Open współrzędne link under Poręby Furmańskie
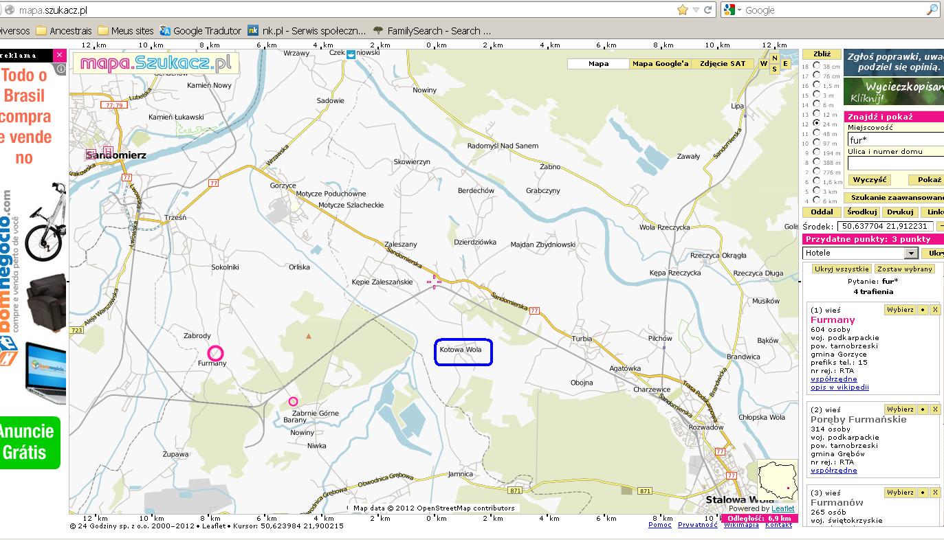944x540 pixels. (x=833, y=471)
